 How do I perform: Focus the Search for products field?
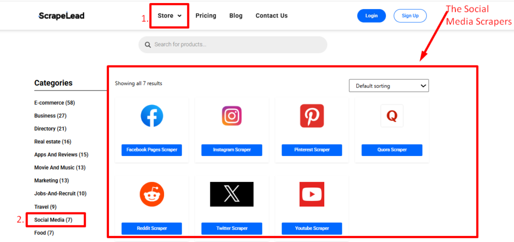coord(233,44)
